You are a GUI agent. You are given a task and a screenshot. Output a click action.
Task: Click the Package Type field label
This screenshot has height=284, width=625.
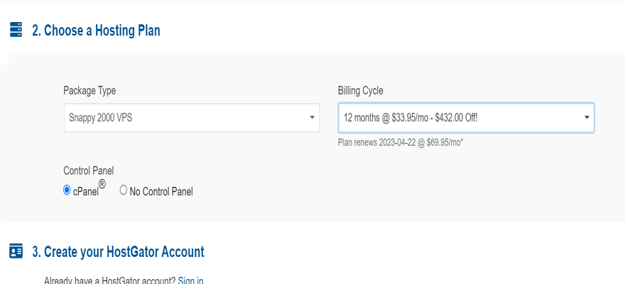pyautogui.click(x=89, y=91)
